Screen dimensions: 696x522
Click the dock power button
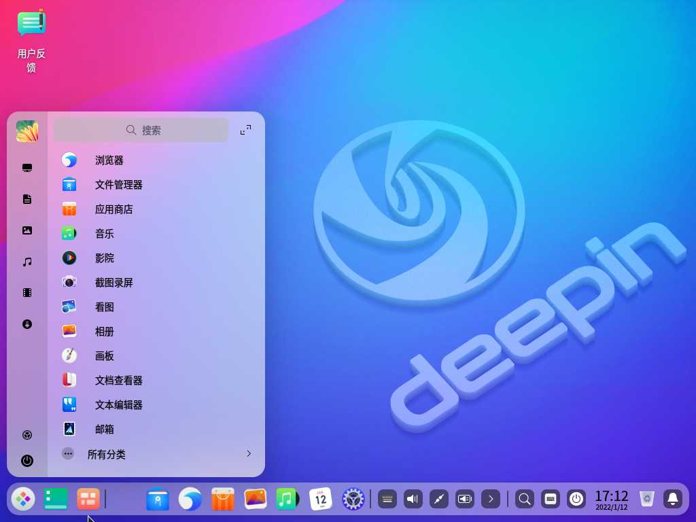(576, 500)
